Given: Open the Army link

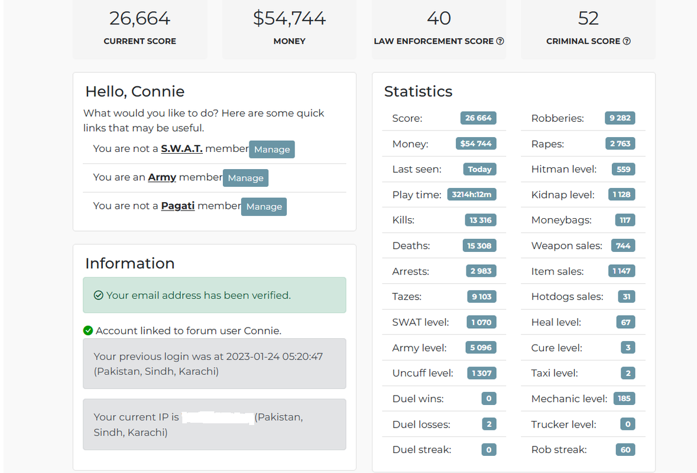Looking at the screenshot, I should click(x=162, y=177).
